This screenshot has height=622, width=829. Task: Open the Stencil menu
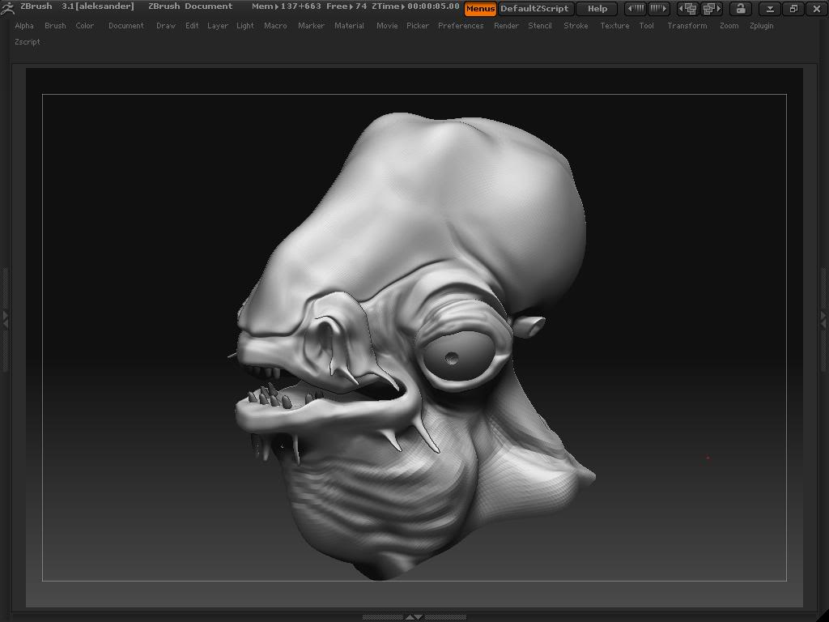(x=540, y=25)
